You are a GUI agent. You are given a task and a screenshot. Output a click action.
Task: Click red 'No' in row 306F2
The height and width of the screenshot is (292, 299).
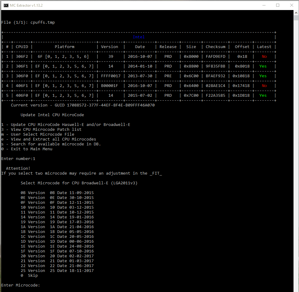point(264,57)
